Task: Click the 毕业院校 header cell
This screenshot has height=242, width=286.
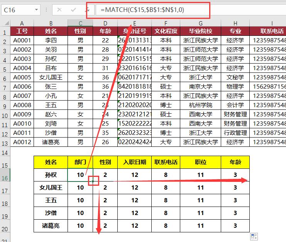Action: point(200,31)
